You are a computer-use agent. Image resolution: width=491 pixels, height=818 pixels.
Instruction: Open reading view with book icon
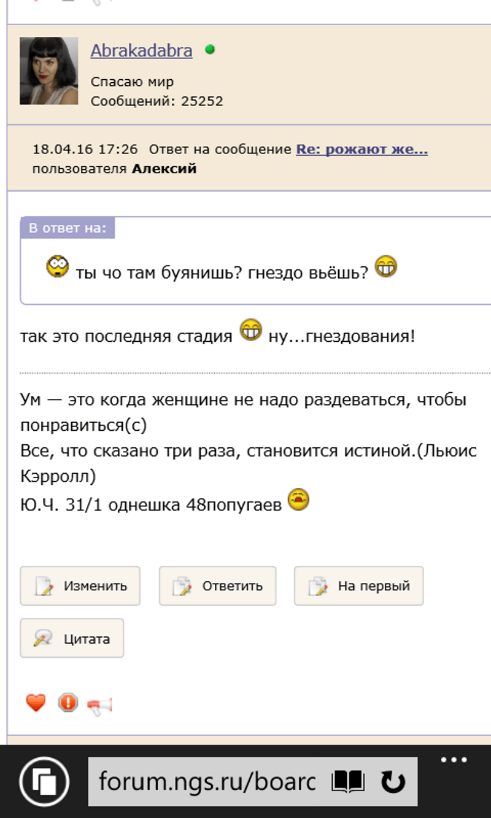(348, 782)
